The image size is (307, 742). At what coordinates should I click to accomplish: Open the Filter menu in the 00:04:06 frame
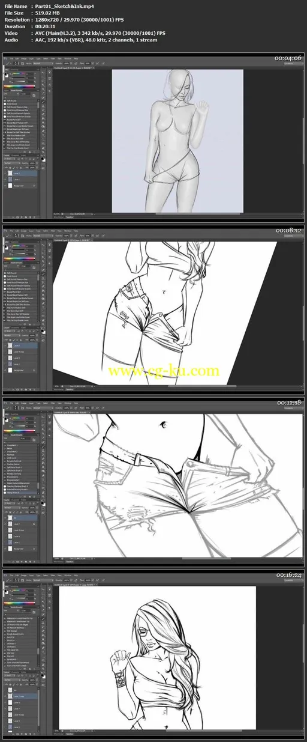tap(53, 59)
